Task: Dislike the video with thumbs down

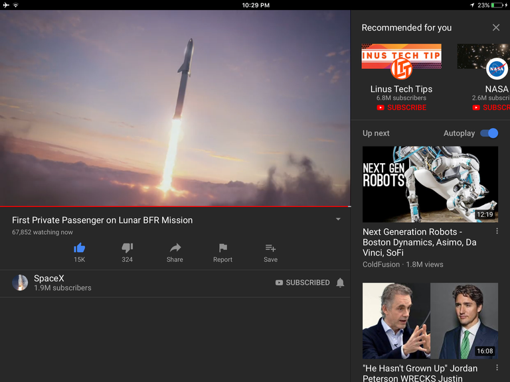Action: coord(127,248)
